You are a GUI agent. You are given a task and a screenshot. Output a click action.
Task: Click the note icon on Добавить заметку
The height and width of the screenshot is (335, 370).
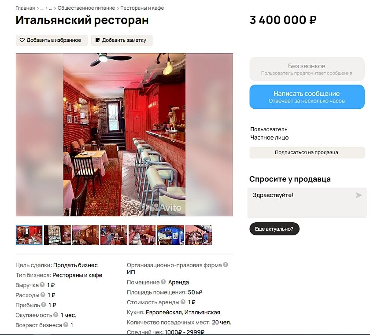tap(97, 40)
